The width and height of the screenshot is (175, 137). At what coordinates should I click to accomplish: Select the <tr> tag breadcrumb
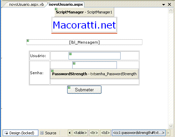94,133
